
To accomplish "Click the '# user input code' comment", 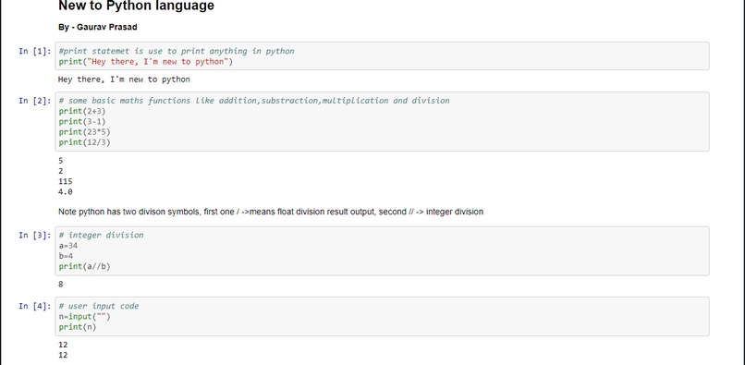I will (99, 306).
